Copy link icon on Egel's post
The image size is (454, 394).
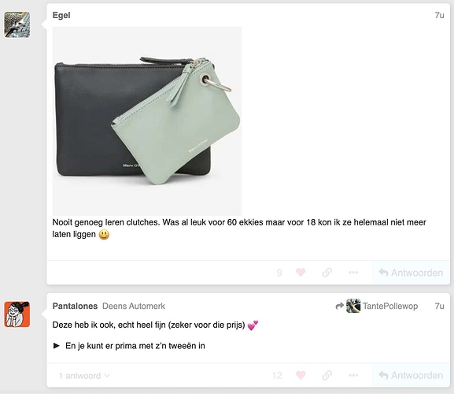click(x=327, y=272)
